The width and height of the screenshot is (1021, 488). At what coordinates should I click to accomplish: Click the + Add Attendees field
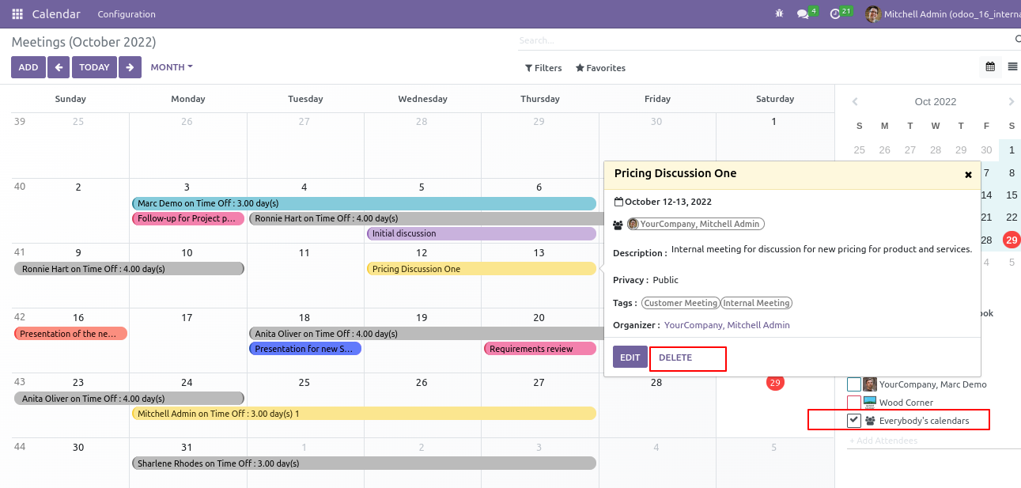pyautogui.click(x=883, y=441)
